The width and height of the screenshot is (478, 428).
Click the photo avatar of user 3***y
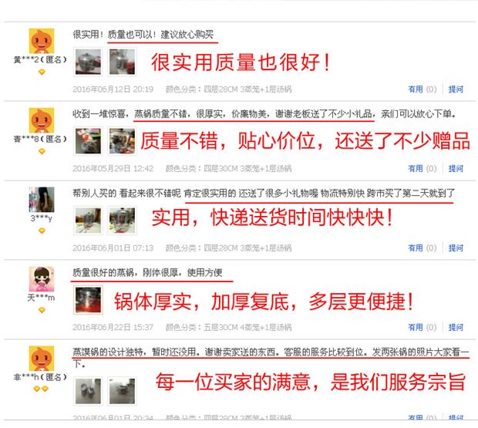point(42,200)
